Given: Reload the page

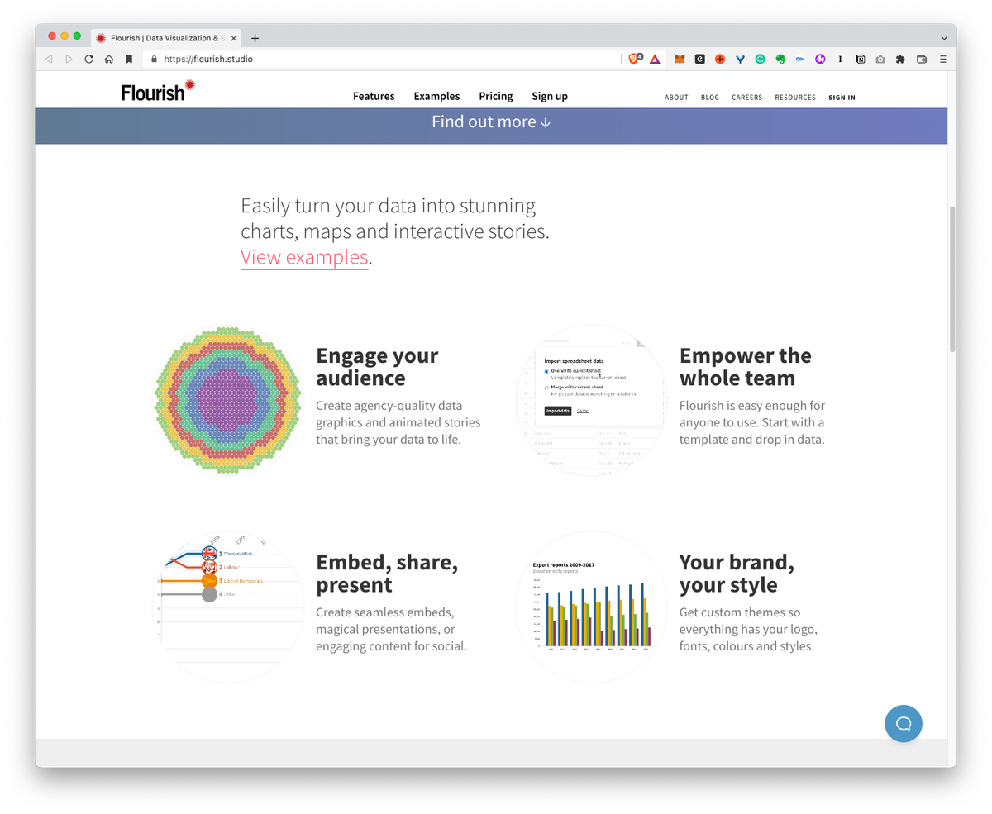Looking at the screenshot, I should tap(88, 59).
